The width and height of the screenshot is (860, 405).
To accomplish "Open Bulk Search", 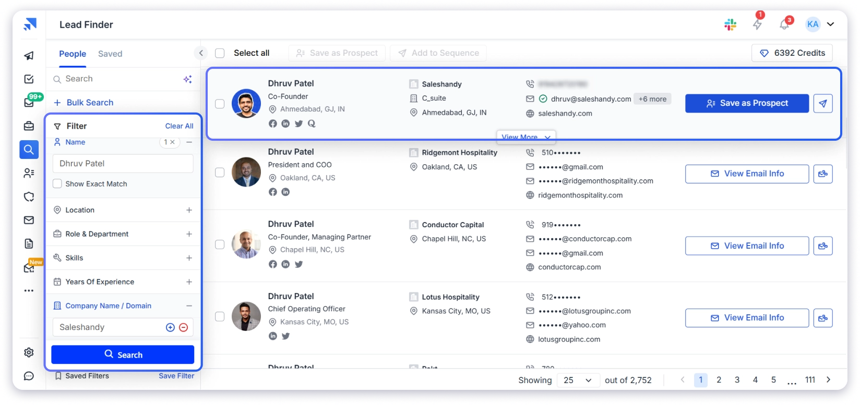I will pos(83,103).
